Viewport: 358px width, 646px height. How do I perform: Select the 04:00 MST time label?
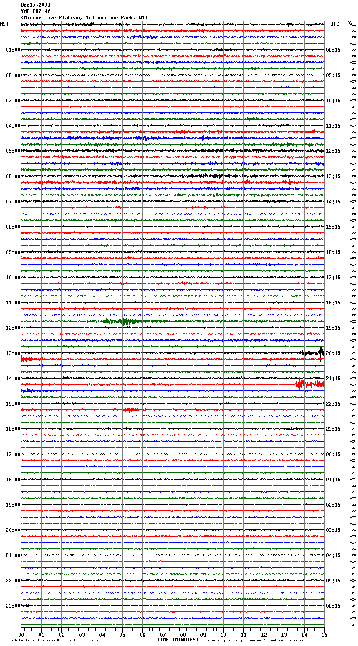pyautogui.click(x=13, y=126)
